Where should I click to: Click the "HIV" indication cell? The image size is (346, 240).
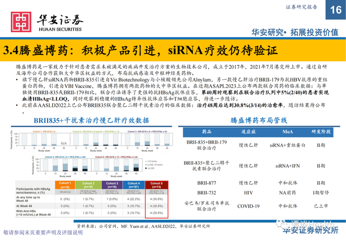(x=248, y=192)
